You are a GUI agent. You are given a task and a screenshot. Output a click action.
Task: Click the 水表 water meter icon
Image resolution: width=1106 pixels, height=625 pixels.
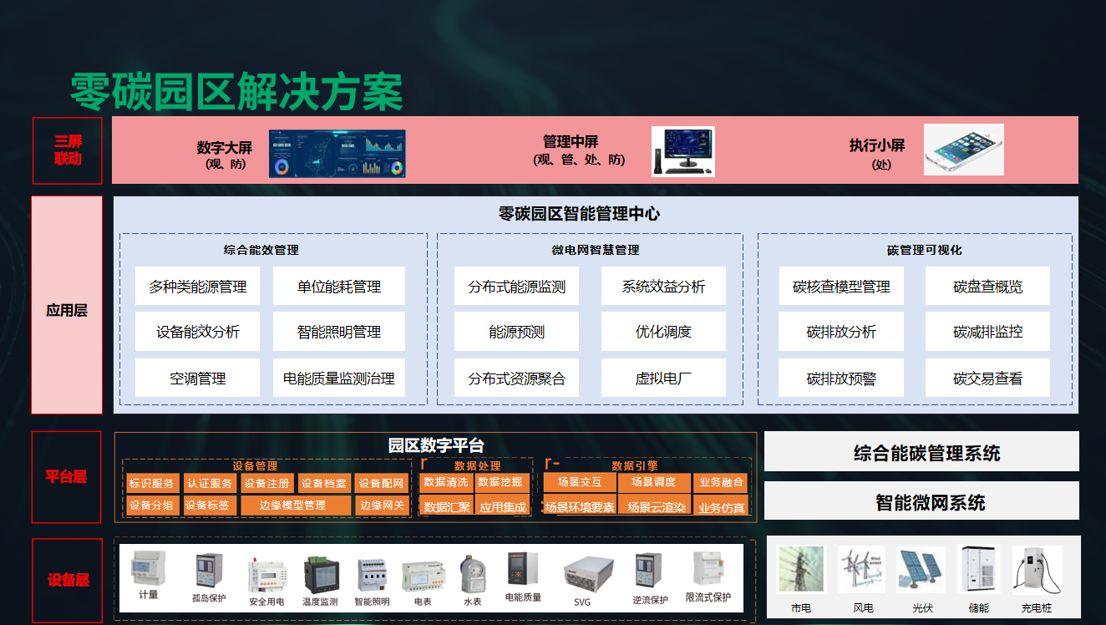[x=471, y=572]
